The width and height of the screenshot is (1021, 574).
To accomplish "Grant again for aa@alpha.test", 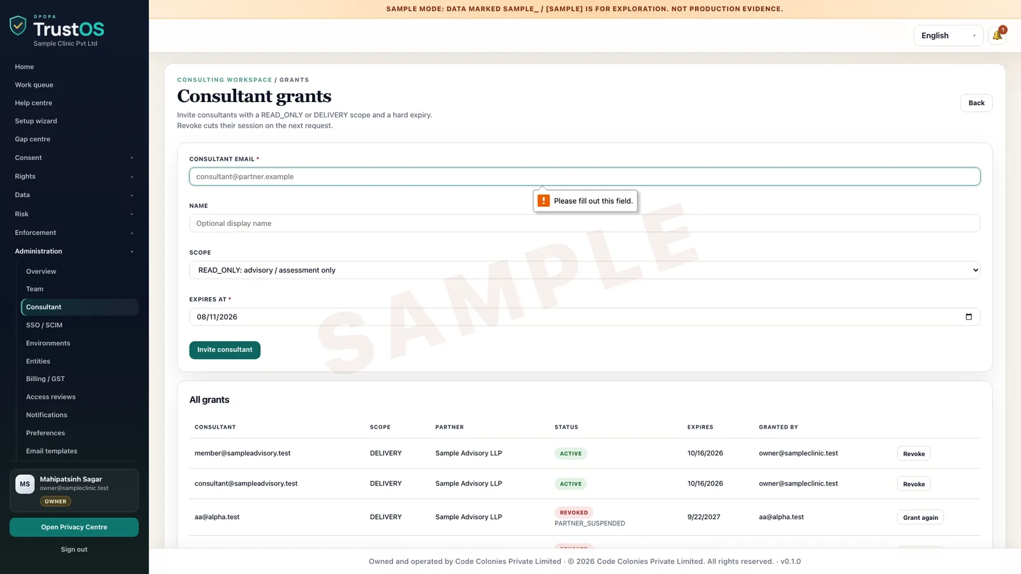I will tap(920, 518).
